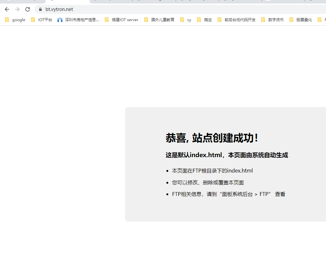
Task: Click the FTP相关信息 面板系统后台 bullet
Action: point(228,194)
